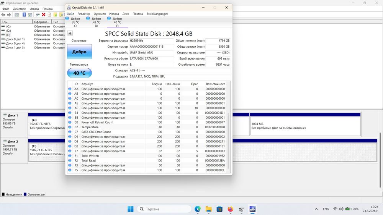Open the Файл menu in CrystalDiskInfo

(x=70, y=14)
